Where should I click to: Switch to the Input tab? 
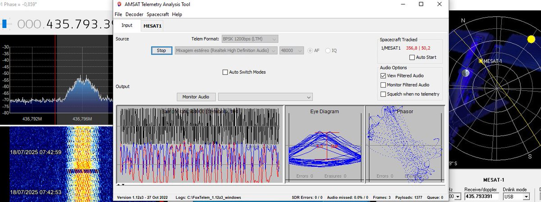[127, 26]
